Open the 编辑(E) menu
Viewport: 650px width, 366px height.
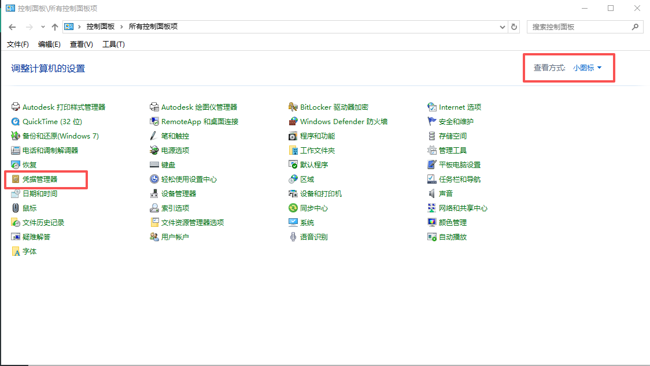coord(49,44)
